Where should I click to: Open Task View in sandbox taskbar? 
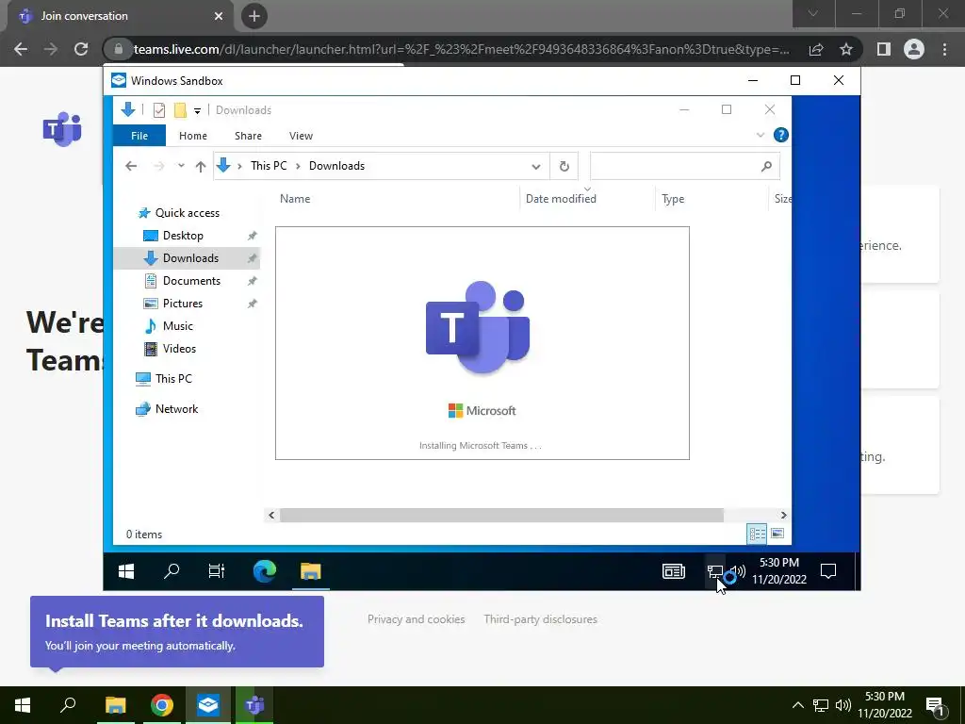tap(216, 571)
